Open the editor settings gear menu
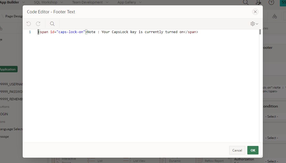286x163 pixels. (x=254, y=24)
